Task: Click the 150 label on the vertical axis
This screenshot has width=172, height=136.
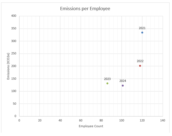Action: click(x=14, y=79)
